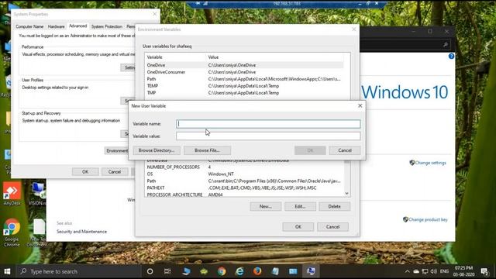This screenshot has height=279, width=496.
Task: Click Browse File button
Action: point(207,150)
